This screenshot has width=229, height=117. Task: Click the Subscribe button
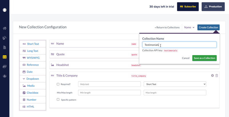point(188,7)
